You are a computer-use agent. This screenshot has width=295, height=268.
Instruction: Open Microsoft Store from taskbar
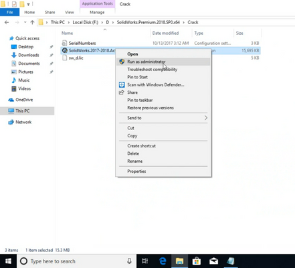coord(197,261)
